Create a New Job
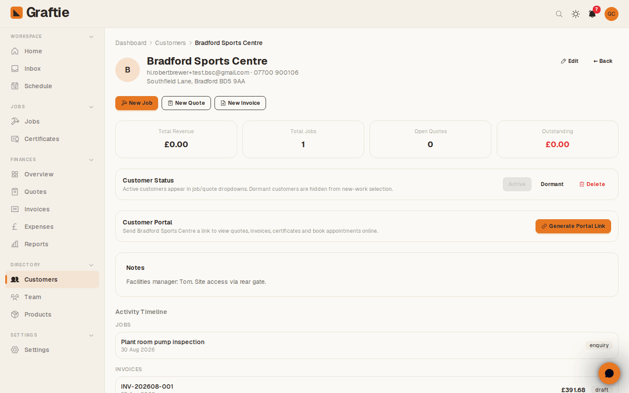Screen dimensions: 629x393 pos(137,103)
